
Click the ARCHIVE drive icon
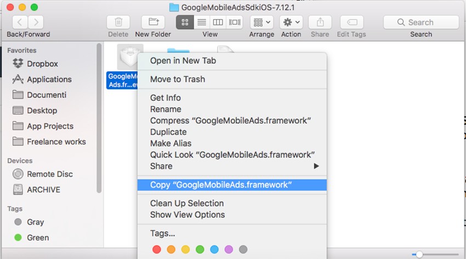[x=18, y=189]
